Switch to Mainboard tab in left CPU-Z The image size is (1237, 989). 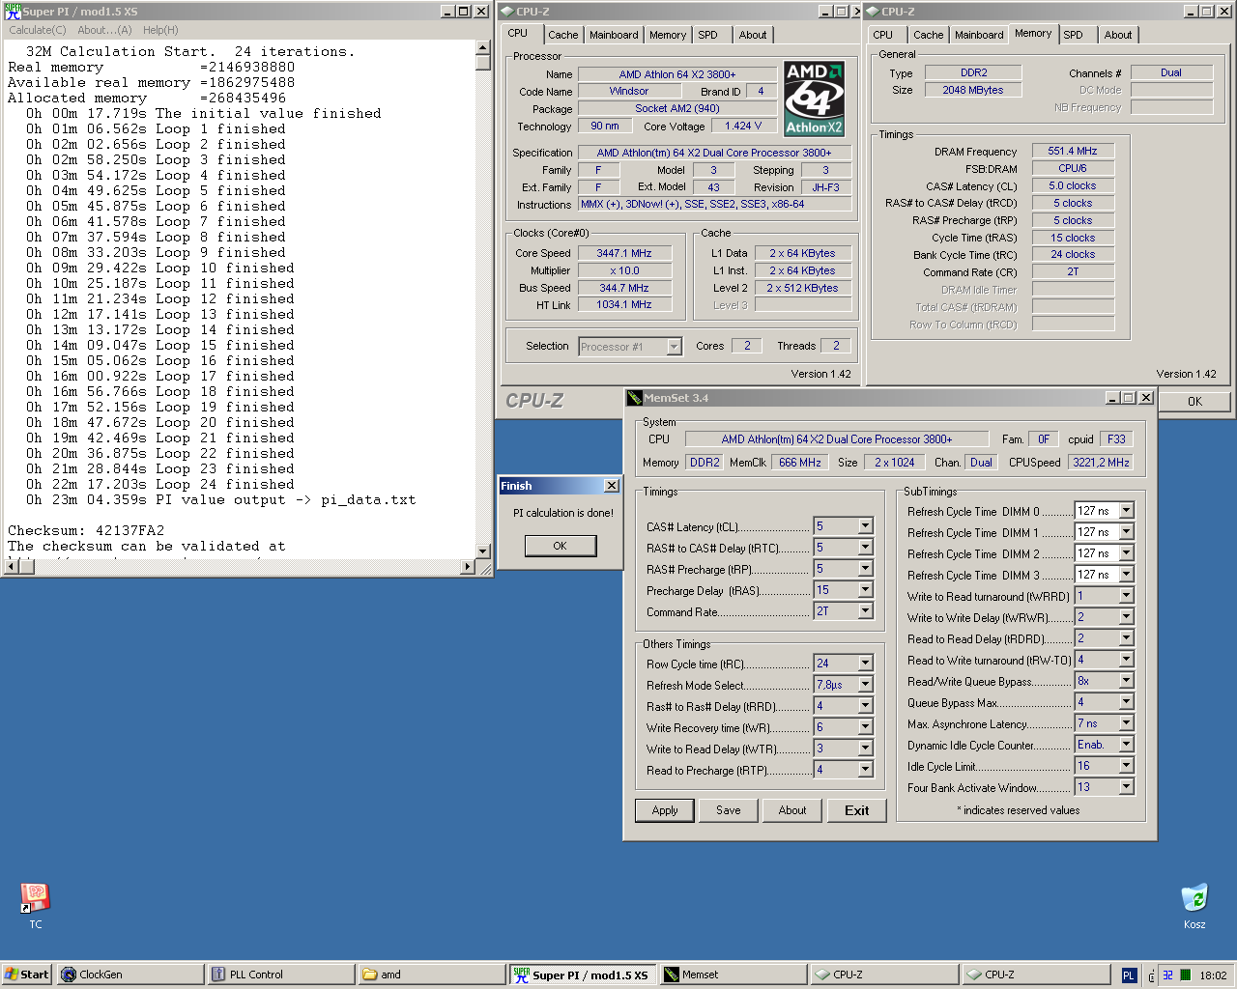[x=614, y=35]
